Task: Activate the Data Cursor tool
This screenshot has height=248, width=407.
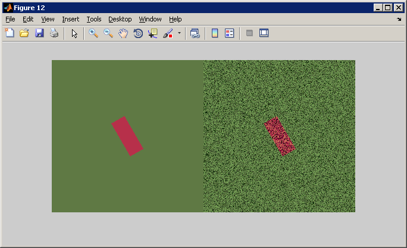Action: click(153, 33)
